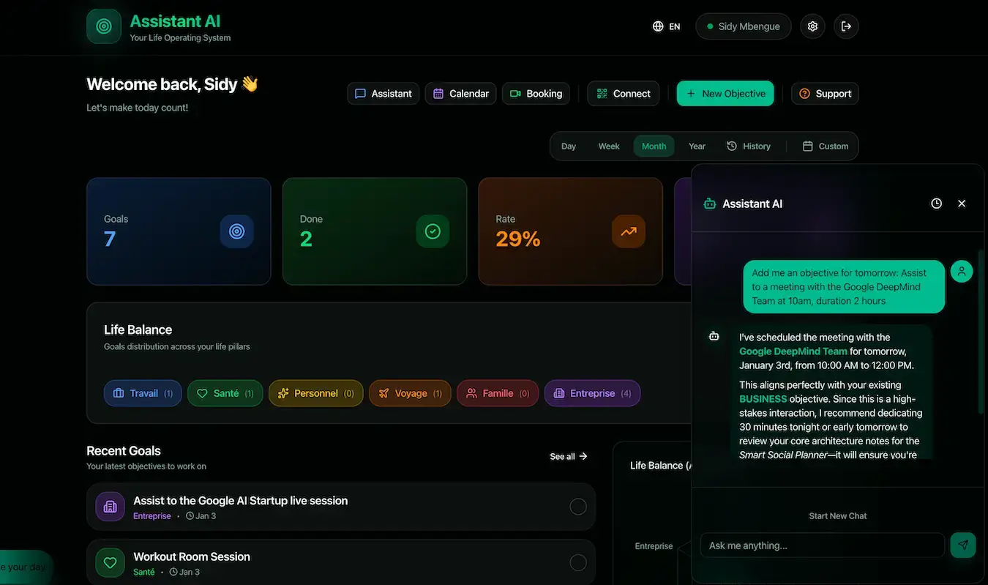
Task: Click the Goals target icon card
Action: click(x=236, y=231)
